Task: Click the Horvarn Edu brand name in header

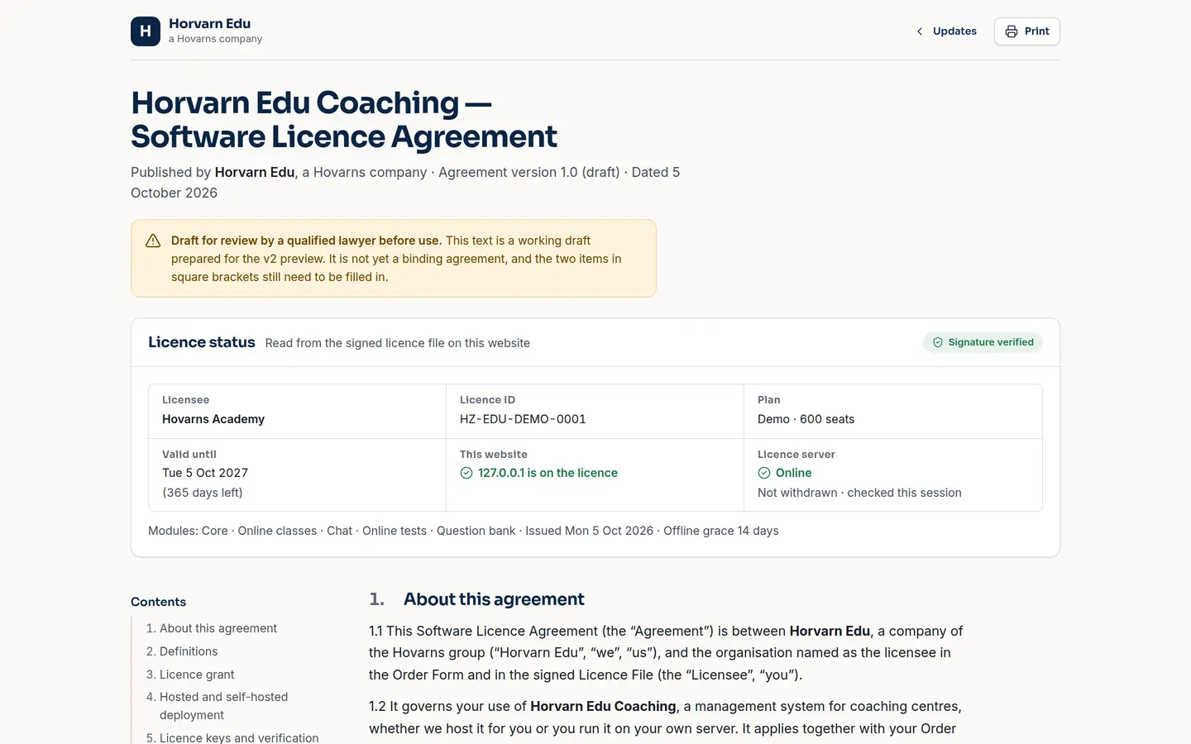Action: (x=209, y=24)
